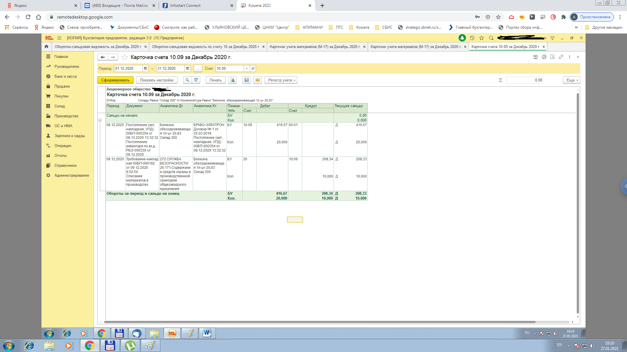The height and width of the screenshot is (352, 627).
Task: Open the Отчеты sidebar section
Action: point(60,155)
